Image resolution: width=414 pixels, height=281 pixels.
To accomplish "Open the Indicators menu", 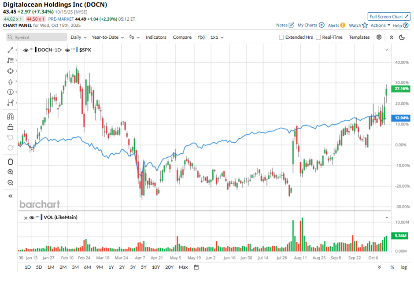I will (156, 37).
